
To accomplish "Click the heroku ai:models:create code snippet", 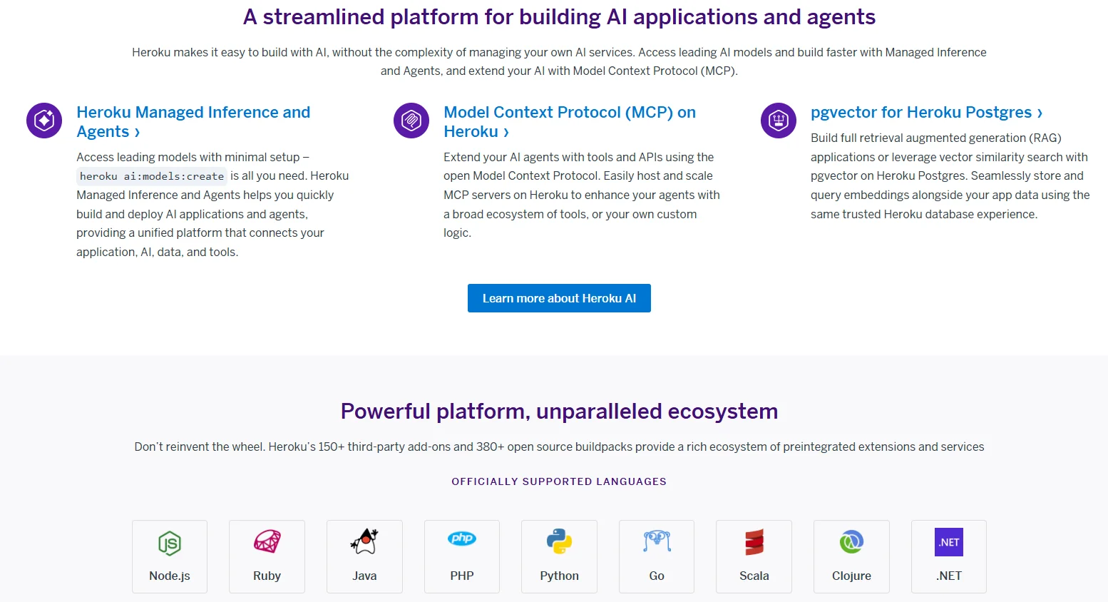I will click(x=151, y=175).
